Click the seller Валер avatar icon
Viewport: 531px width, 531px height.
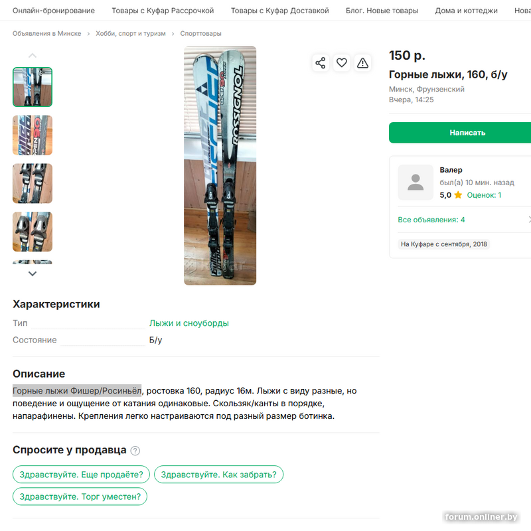(416, 183)
